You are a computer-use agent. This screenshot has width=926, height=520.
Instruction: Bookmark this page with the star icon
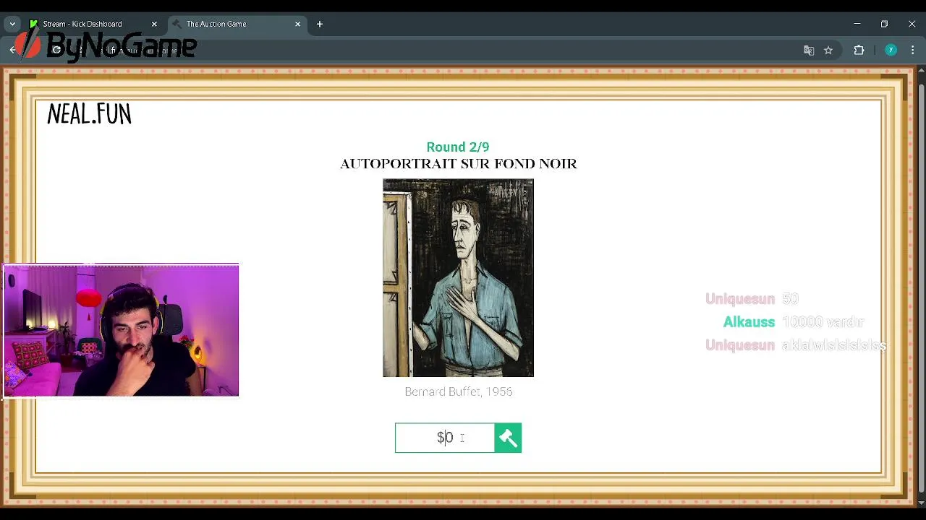pos(828,50)
